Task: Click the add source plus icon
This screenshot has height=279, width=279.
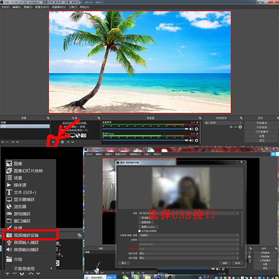Action: click(53, 142)
